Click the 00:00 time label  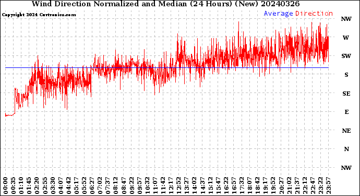[x=6, y=186]
